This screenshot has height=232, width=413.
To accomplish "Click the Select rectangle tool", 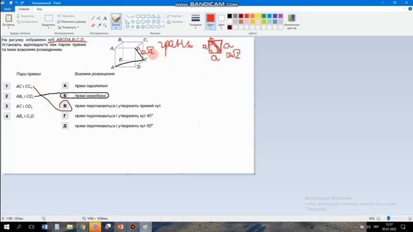I will coord(49,18).
